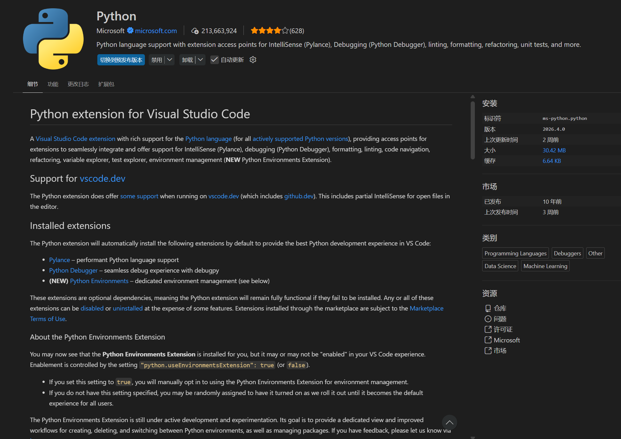This screenshot has height=439, width=621.
Task: Open actively supported Python versions link
Action: [x=300, y=139]
